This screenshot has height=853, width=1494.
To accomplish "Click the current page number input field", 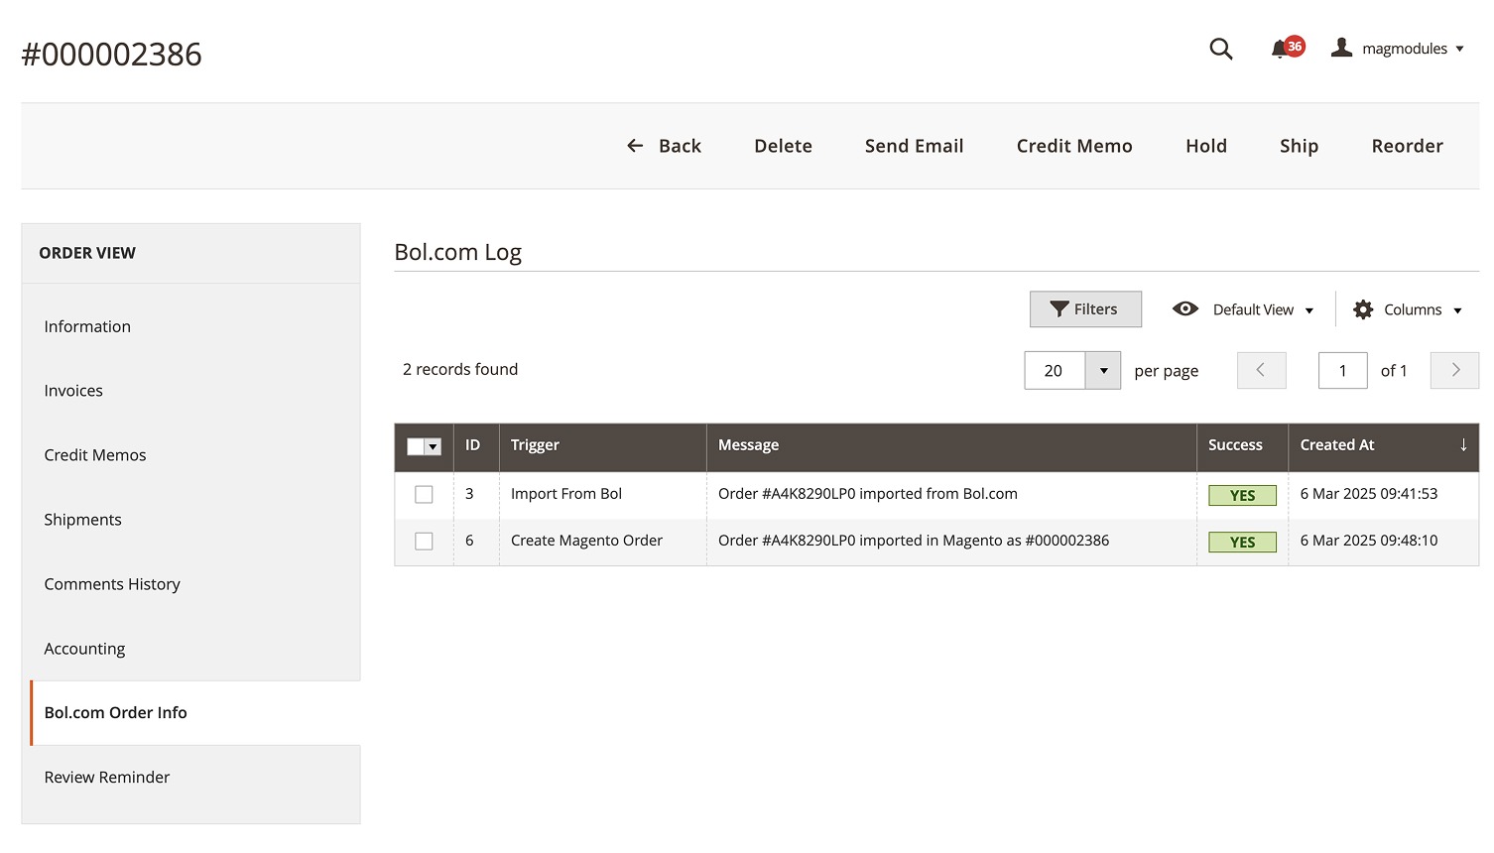I will click(x=1342, y=370).
